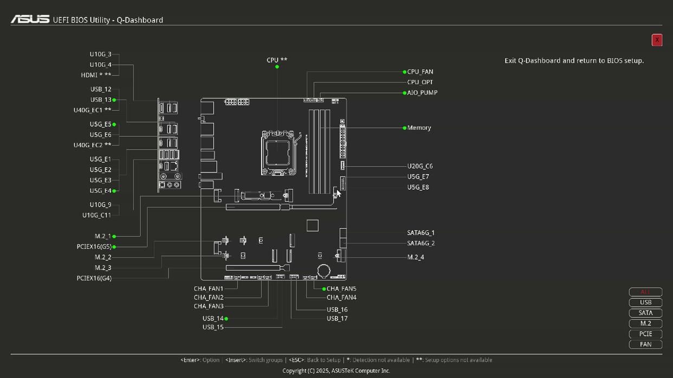Select the U5G_E2 port label
Screen dimensions: 673x378
(x=100, y=170)
